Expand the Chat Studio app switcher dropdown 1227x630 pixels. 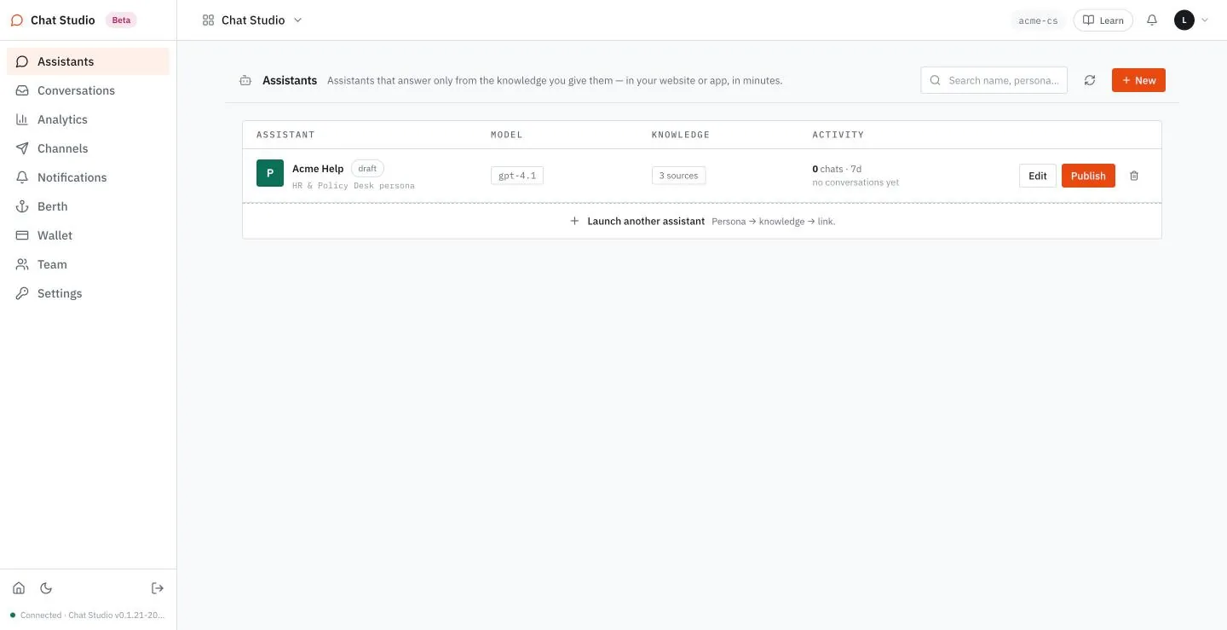[x=252, y=20]
